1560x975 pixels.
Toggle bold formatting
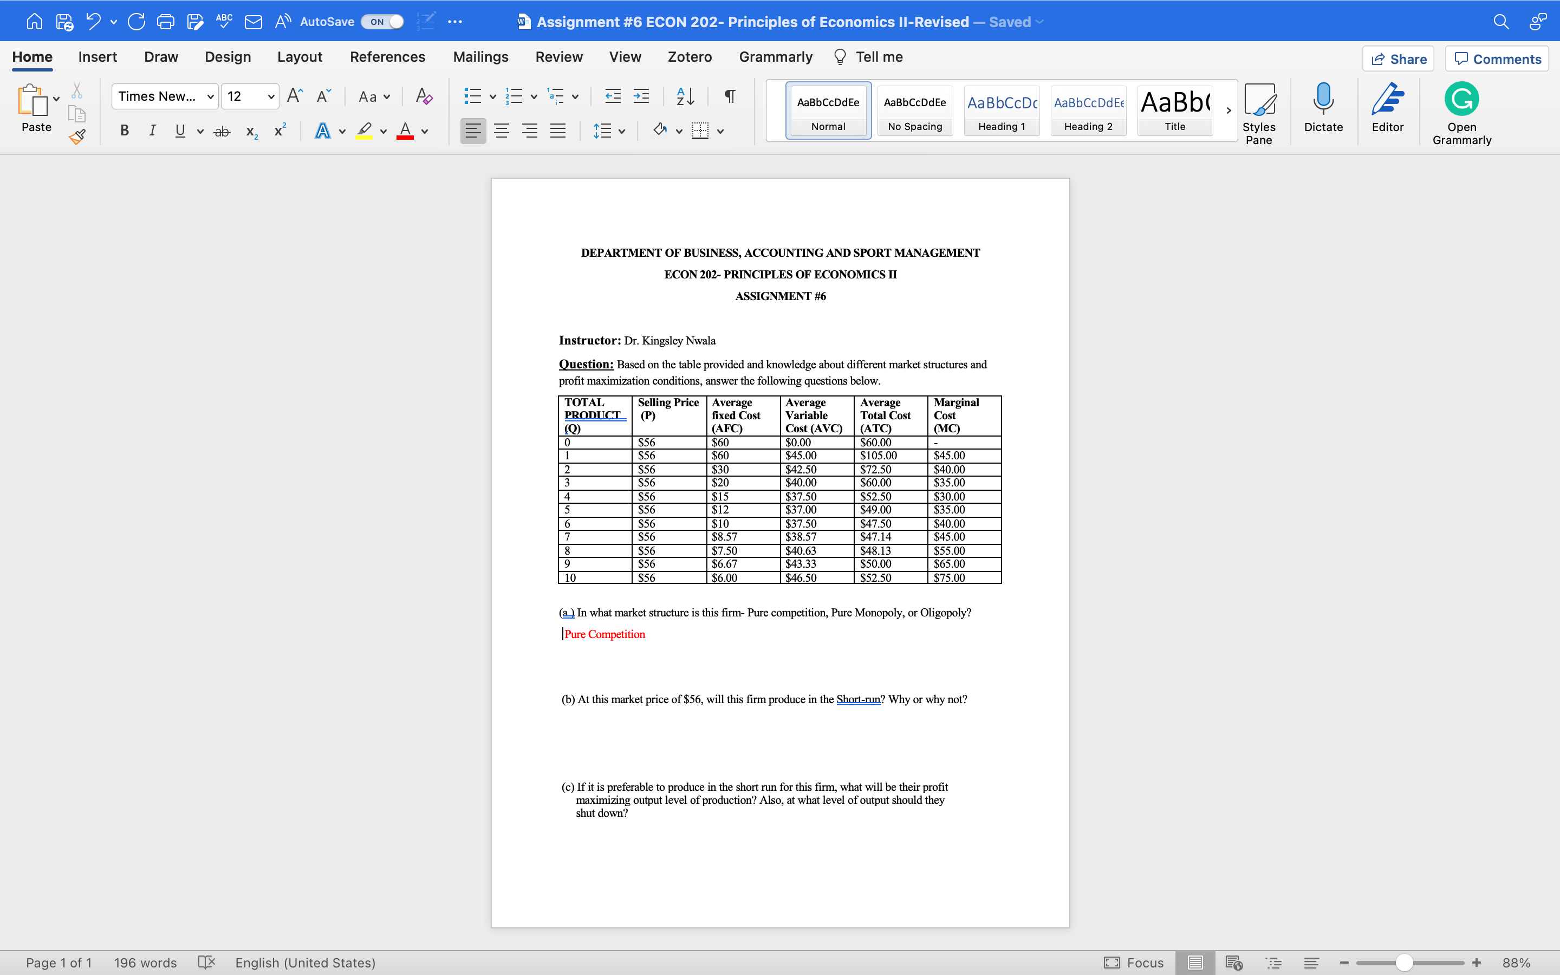(x=123, y=130)
